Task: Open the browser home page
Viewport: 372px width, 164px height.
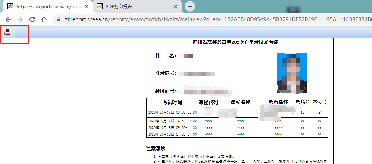Action: (44, 19)
